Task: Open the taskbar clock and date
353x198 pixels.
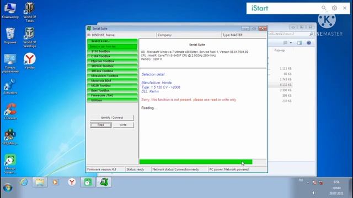Action: (x=336, y=188)
